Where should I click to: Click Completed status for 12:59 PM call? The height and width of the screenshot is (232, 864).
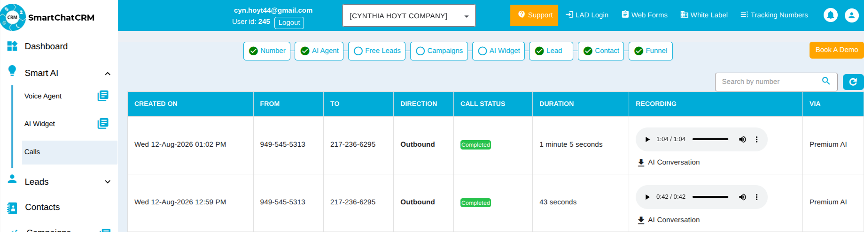(475, 203)
